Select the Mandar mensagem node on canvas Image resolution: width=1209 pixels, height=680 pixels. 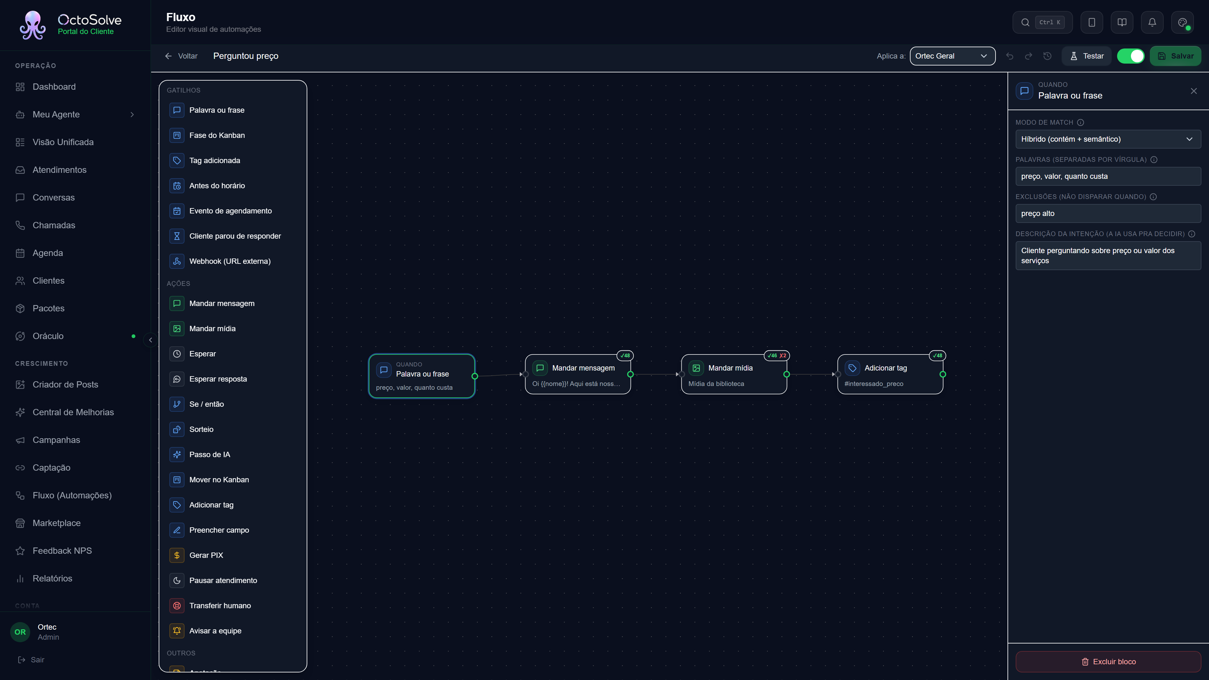[577, 375]
